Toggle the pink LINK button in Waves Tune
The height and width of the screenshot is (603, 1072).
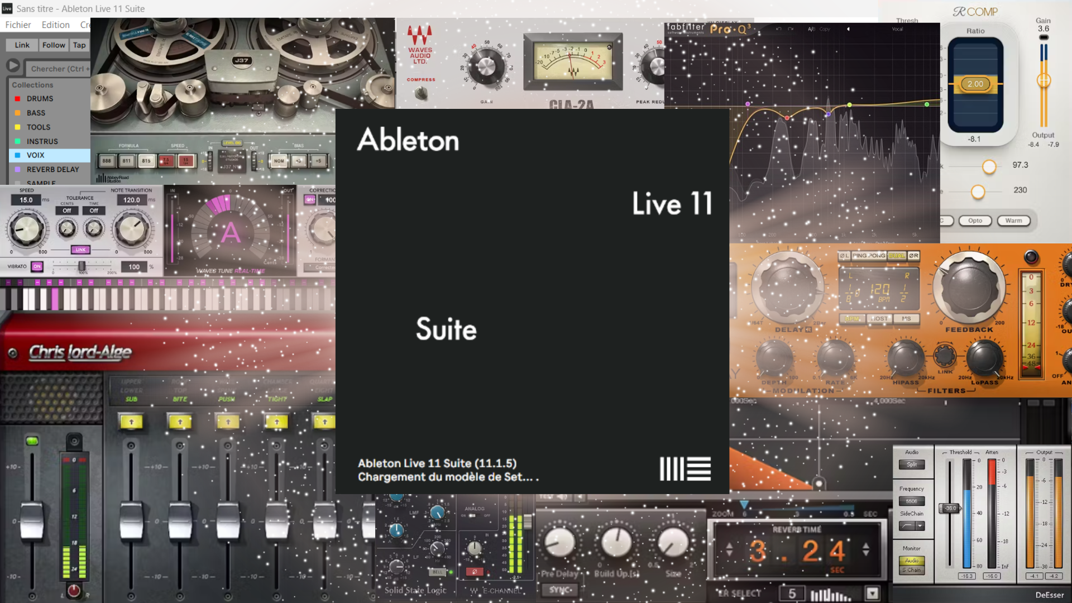pyautogui.click(x=80, y=250)
